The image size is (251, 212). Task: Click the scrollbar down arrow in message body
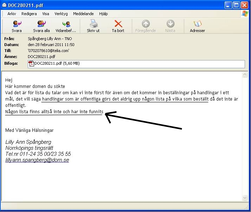pyautogui.click(x=245, y=198)
